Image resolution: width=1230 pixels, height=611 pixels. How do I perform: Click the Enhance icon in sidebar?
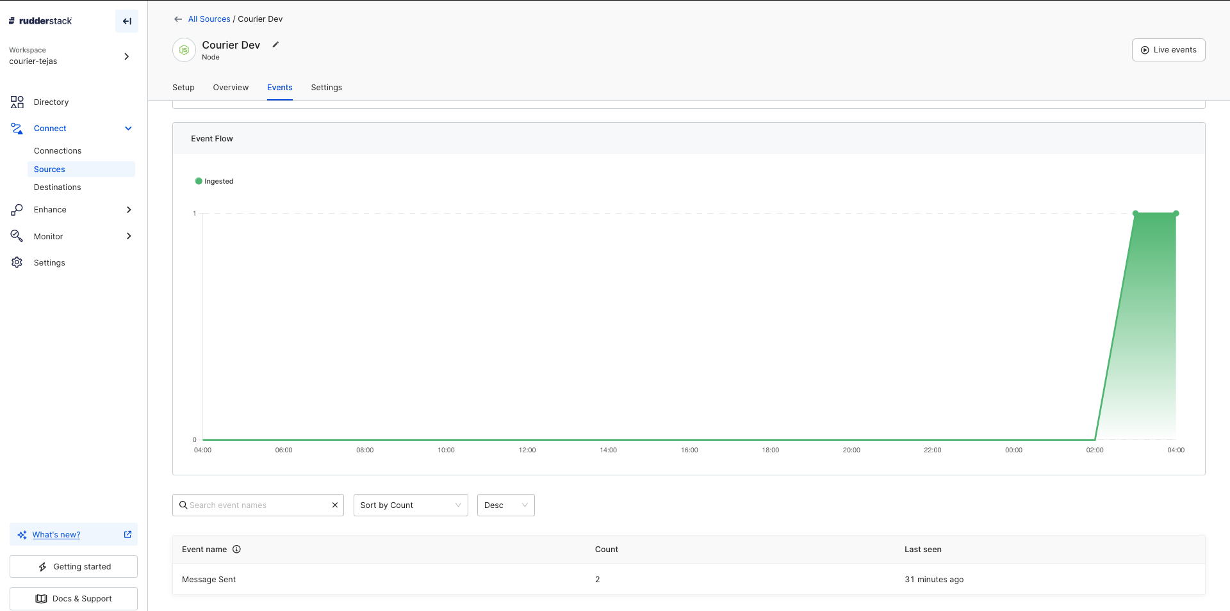(x=17, y=210)
